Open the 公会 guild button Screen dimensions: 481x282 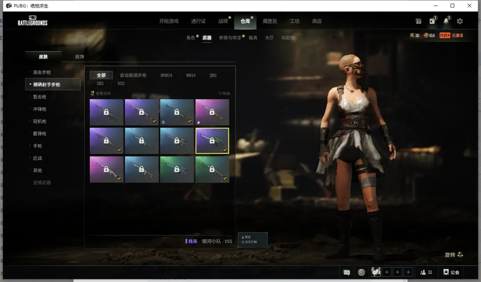451,272
